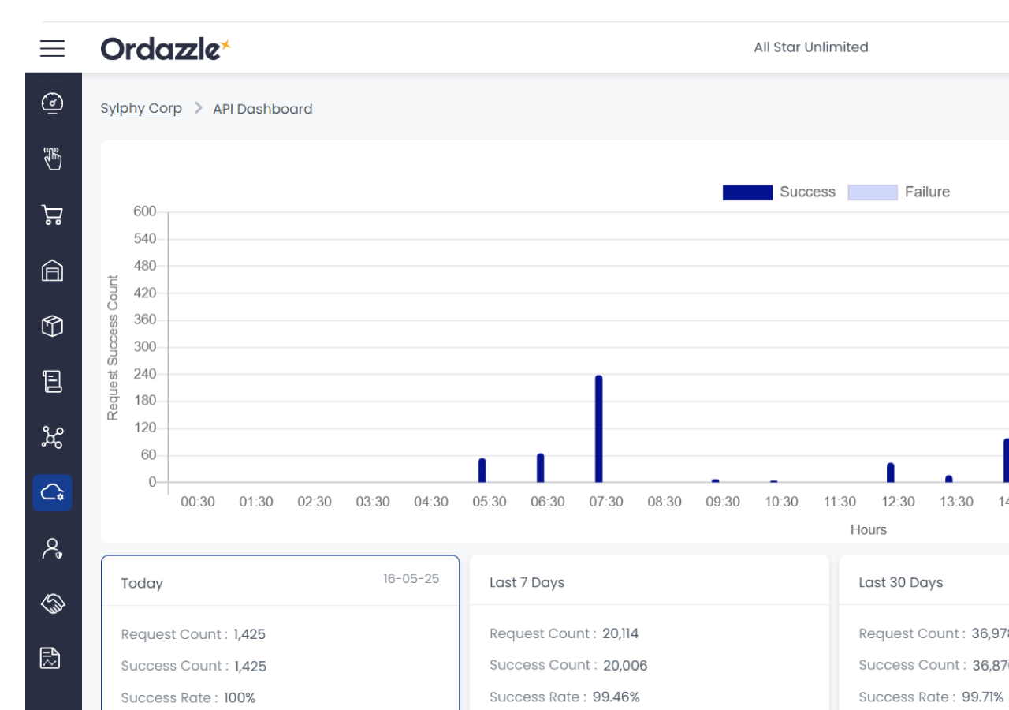Screen dimensions: 1009x710
Task: Select the cloud settings sidebar icon
Action: click(x=53, y=493)
